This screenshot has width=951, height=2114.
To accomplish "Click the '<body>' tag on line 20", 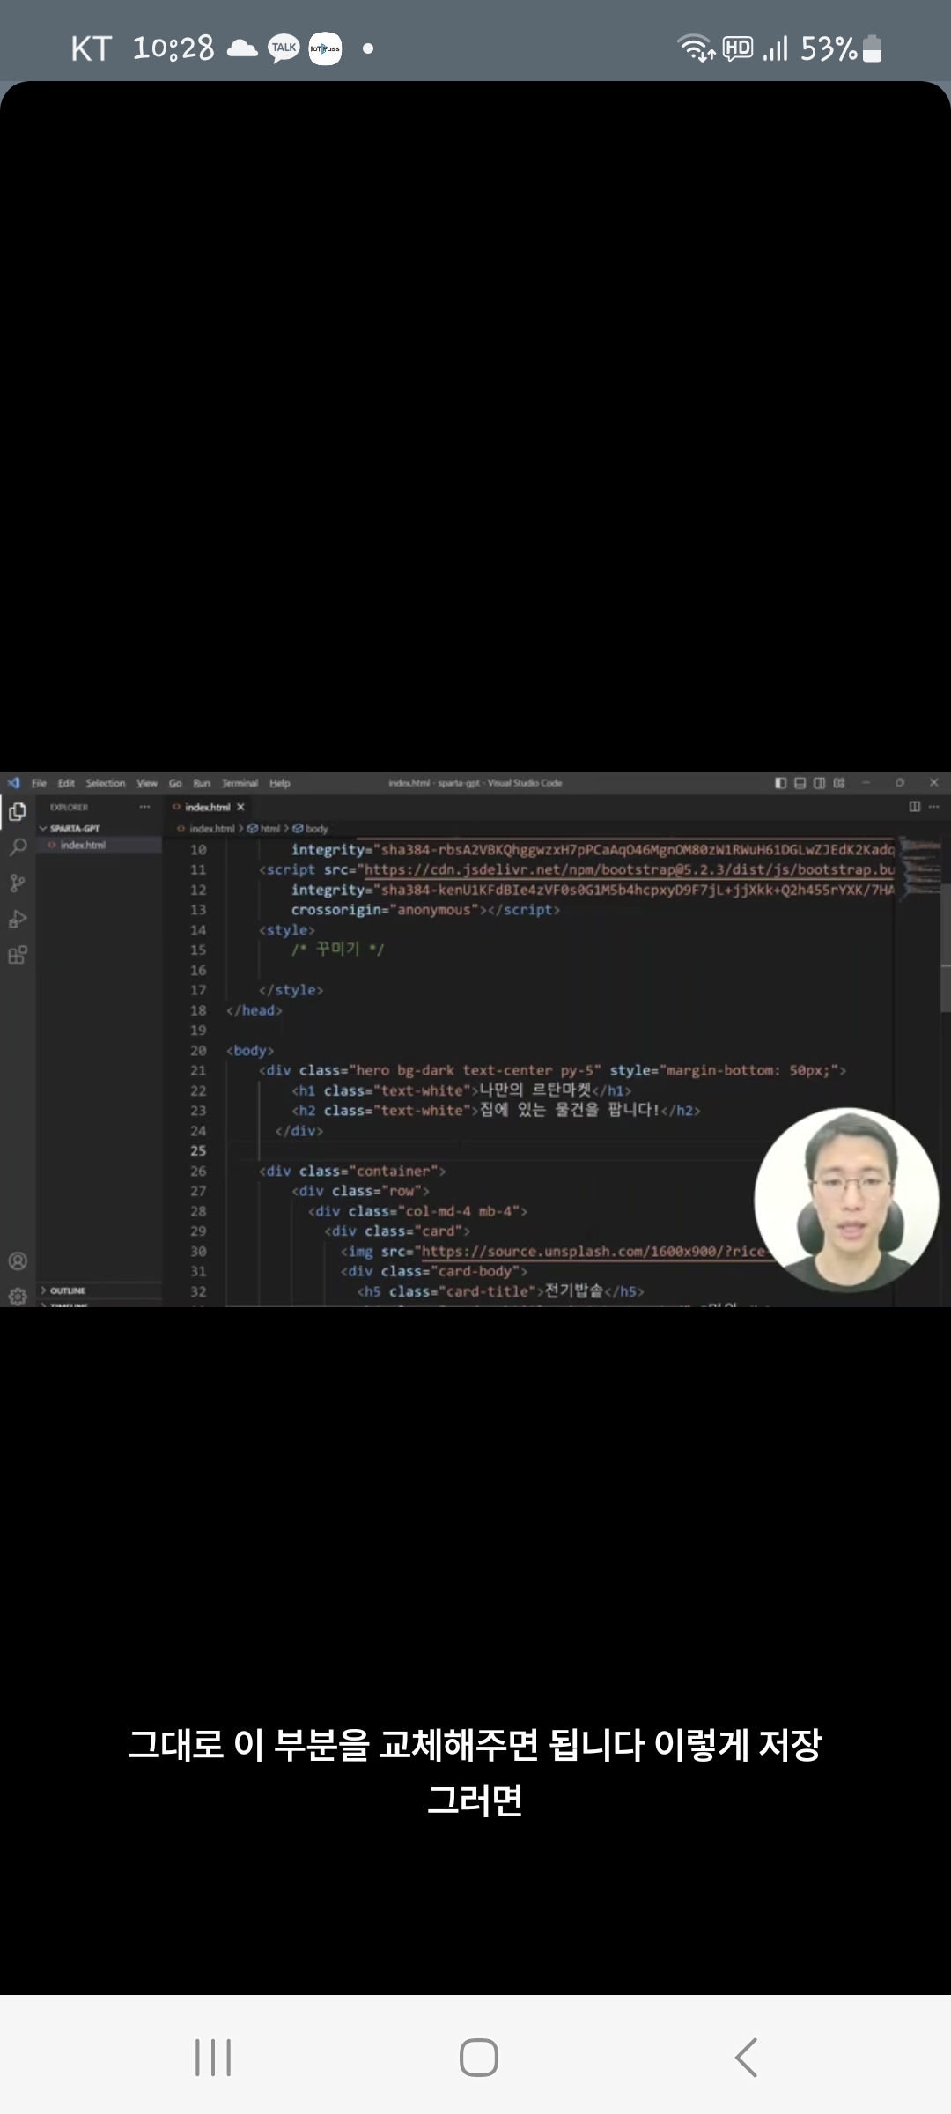I will point(250,1050).
